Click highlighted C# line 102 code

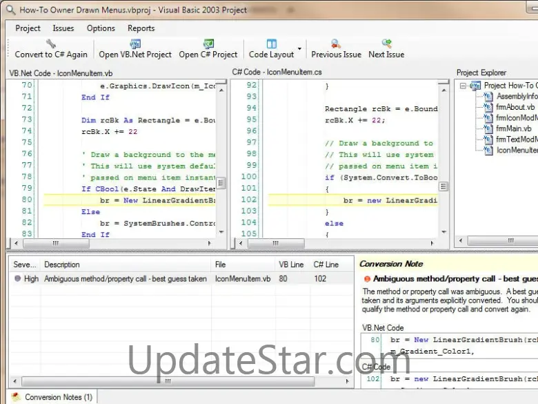[x=390, y=200]
